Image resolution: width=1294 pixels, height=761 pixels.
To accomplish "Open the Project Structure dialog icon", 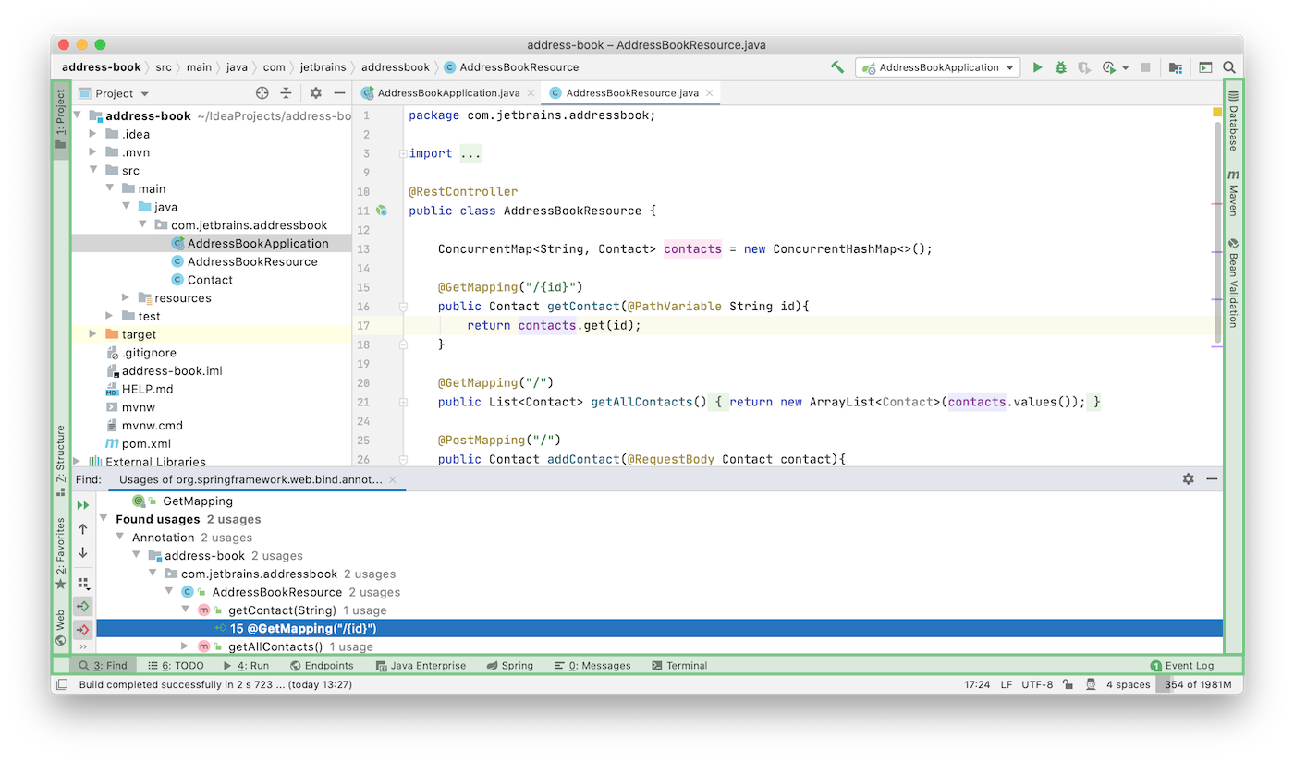I will click(x=1176, y=67).
